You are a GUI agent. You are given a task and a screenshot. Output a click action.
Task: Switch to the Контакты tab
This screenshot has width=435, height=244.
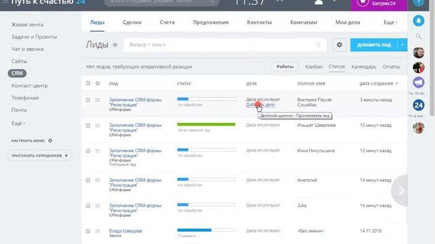(x=260, y=22)
